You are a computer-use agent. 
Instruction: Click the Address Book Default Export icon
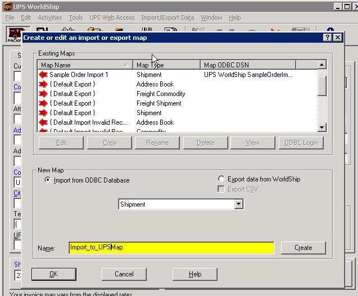point(43,84)
